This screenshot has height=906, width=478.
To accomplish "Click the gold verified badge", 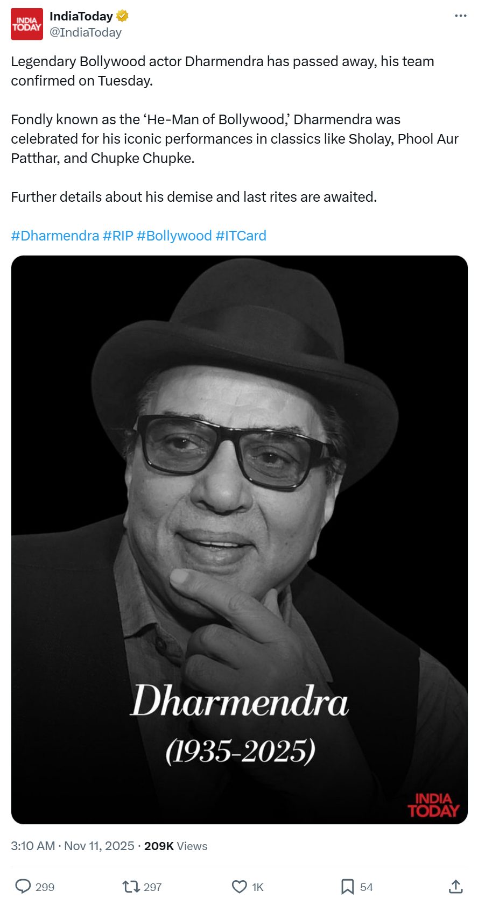I will 122,16.
